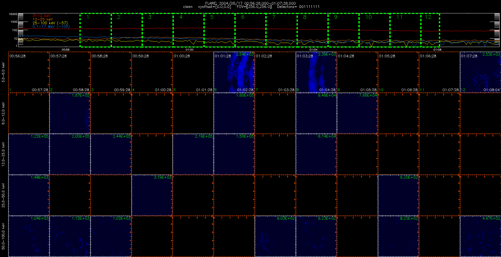Click the 7.66E+04 value in the 6-12 keV row
This screenshot has width=501, height=257.
pyautogui.click(x=368, y=95)
